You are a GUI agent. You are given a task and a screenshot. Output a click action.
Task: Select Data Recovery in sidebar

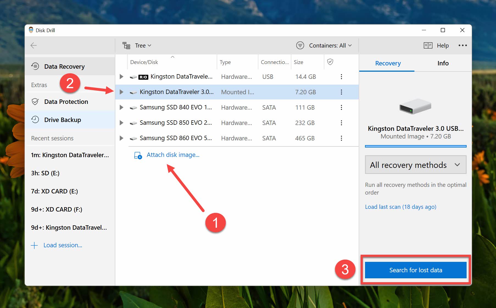point(70,66)
